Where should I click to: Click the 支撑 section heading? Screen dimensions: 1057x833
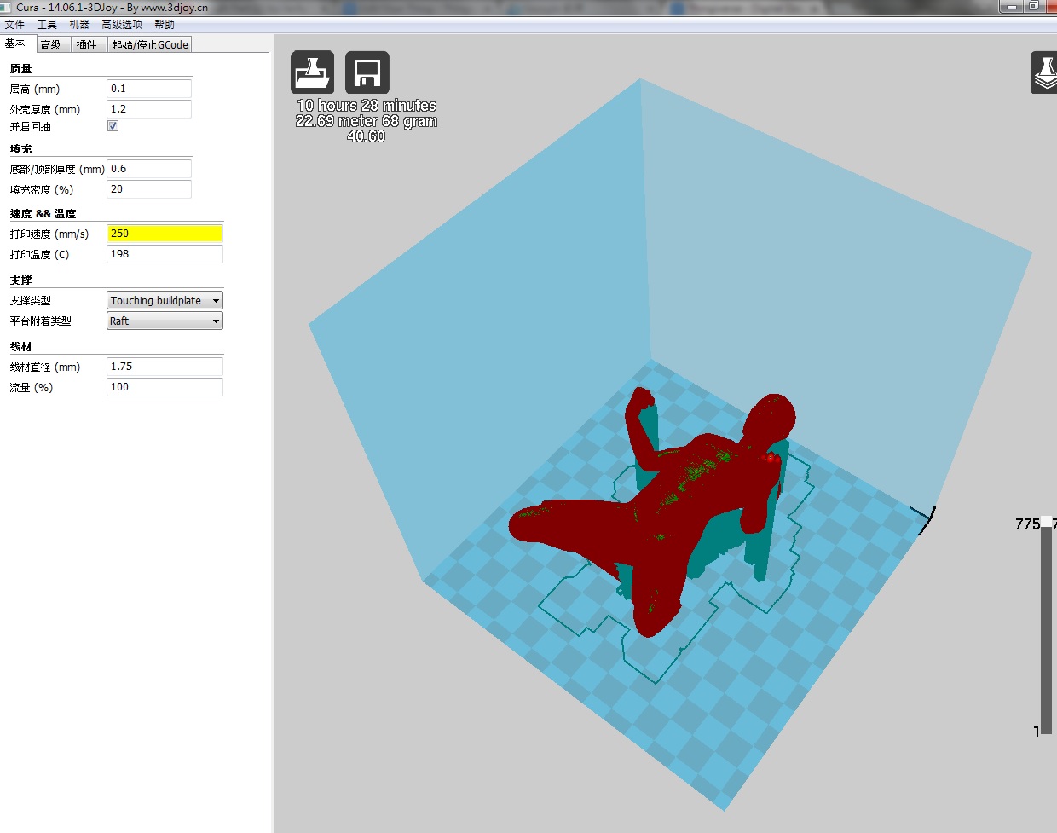(x=20, y=280)
